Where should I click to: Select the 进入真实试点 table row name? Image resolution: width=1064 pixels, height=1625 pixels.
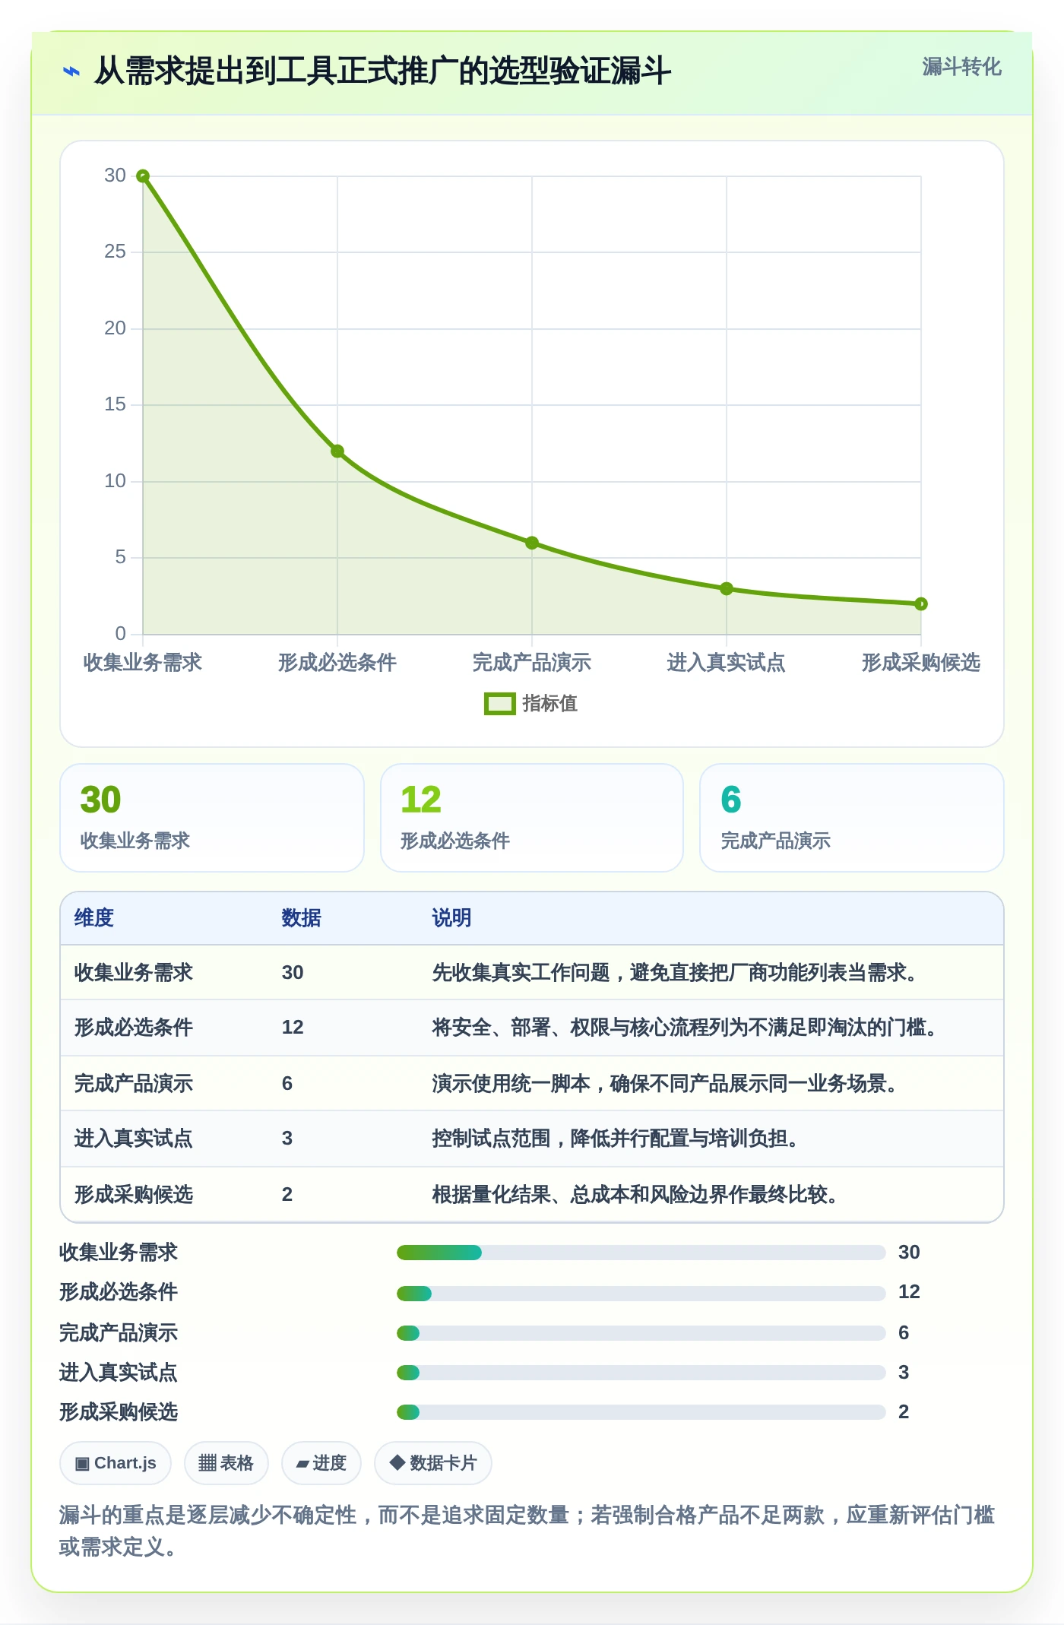(x=134, y=1139)
